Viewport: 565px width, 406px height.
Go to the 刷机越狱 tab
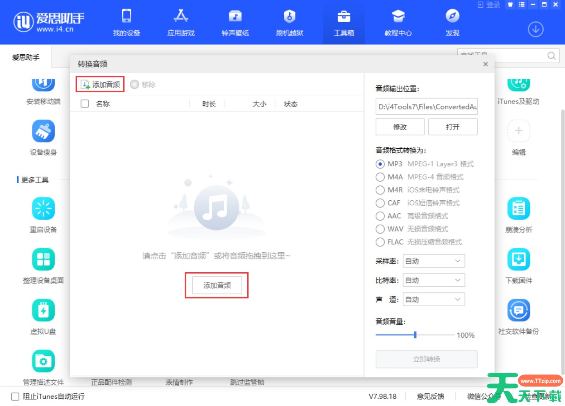289,23
